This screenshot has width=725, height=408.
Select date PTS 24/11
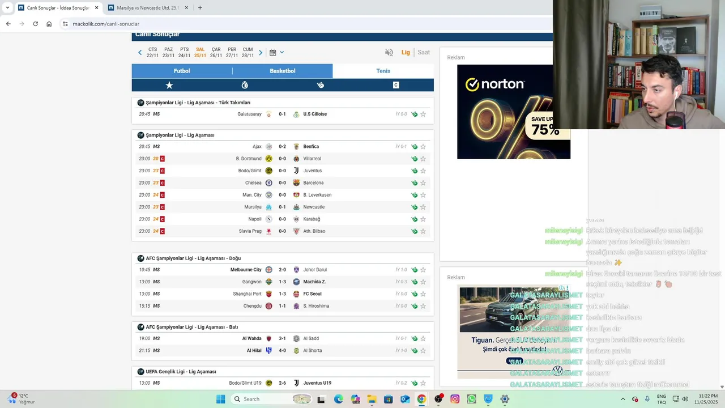click(x=185, y=52)
